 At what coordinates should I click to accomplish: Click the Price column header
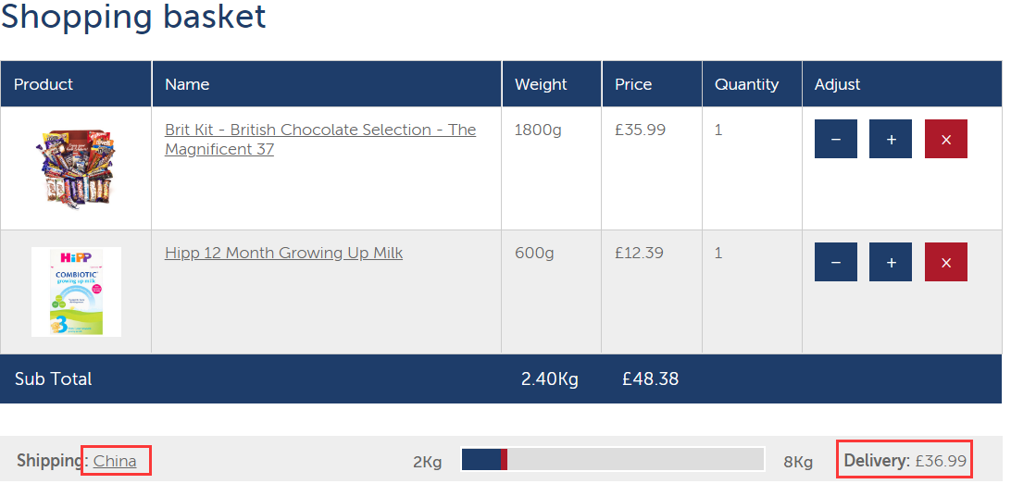coord(633,84)
